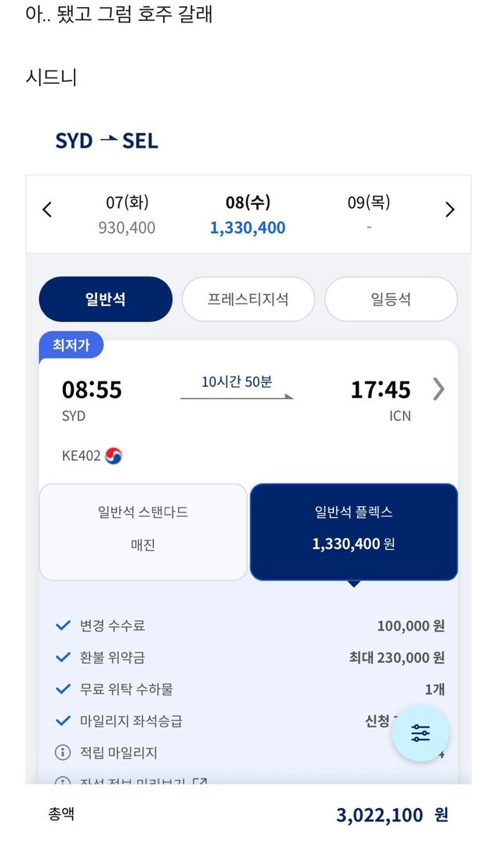Select the 09(목) date tab
The image size is (497, 850).
coord(368,215)
